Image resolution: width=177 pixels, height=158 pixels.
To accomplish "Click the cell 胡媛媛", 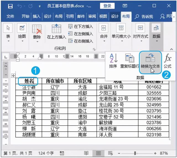I will click(29, 135).
